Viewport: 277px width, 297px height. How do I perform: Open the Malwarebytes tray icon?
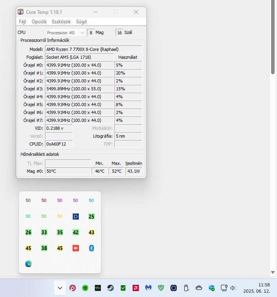[148, 288]
